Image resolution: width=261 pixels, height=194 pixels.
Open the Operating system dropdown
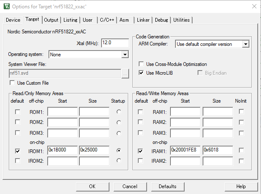pyautogui.click(x=125, y=54)
